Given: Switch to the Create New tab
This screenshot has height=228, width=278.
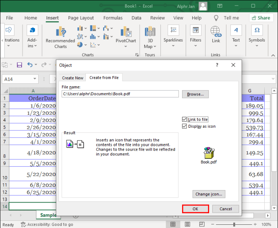Looking at the screenshot, I should point(73,78).
